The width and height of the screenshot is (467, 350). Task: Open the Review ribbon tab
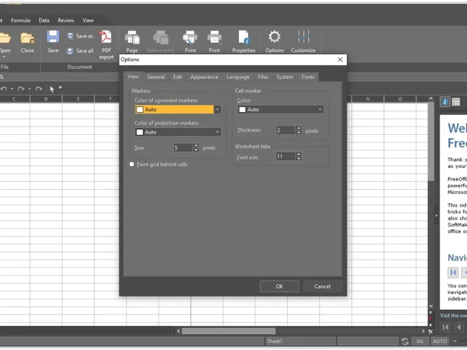[66, 20]
